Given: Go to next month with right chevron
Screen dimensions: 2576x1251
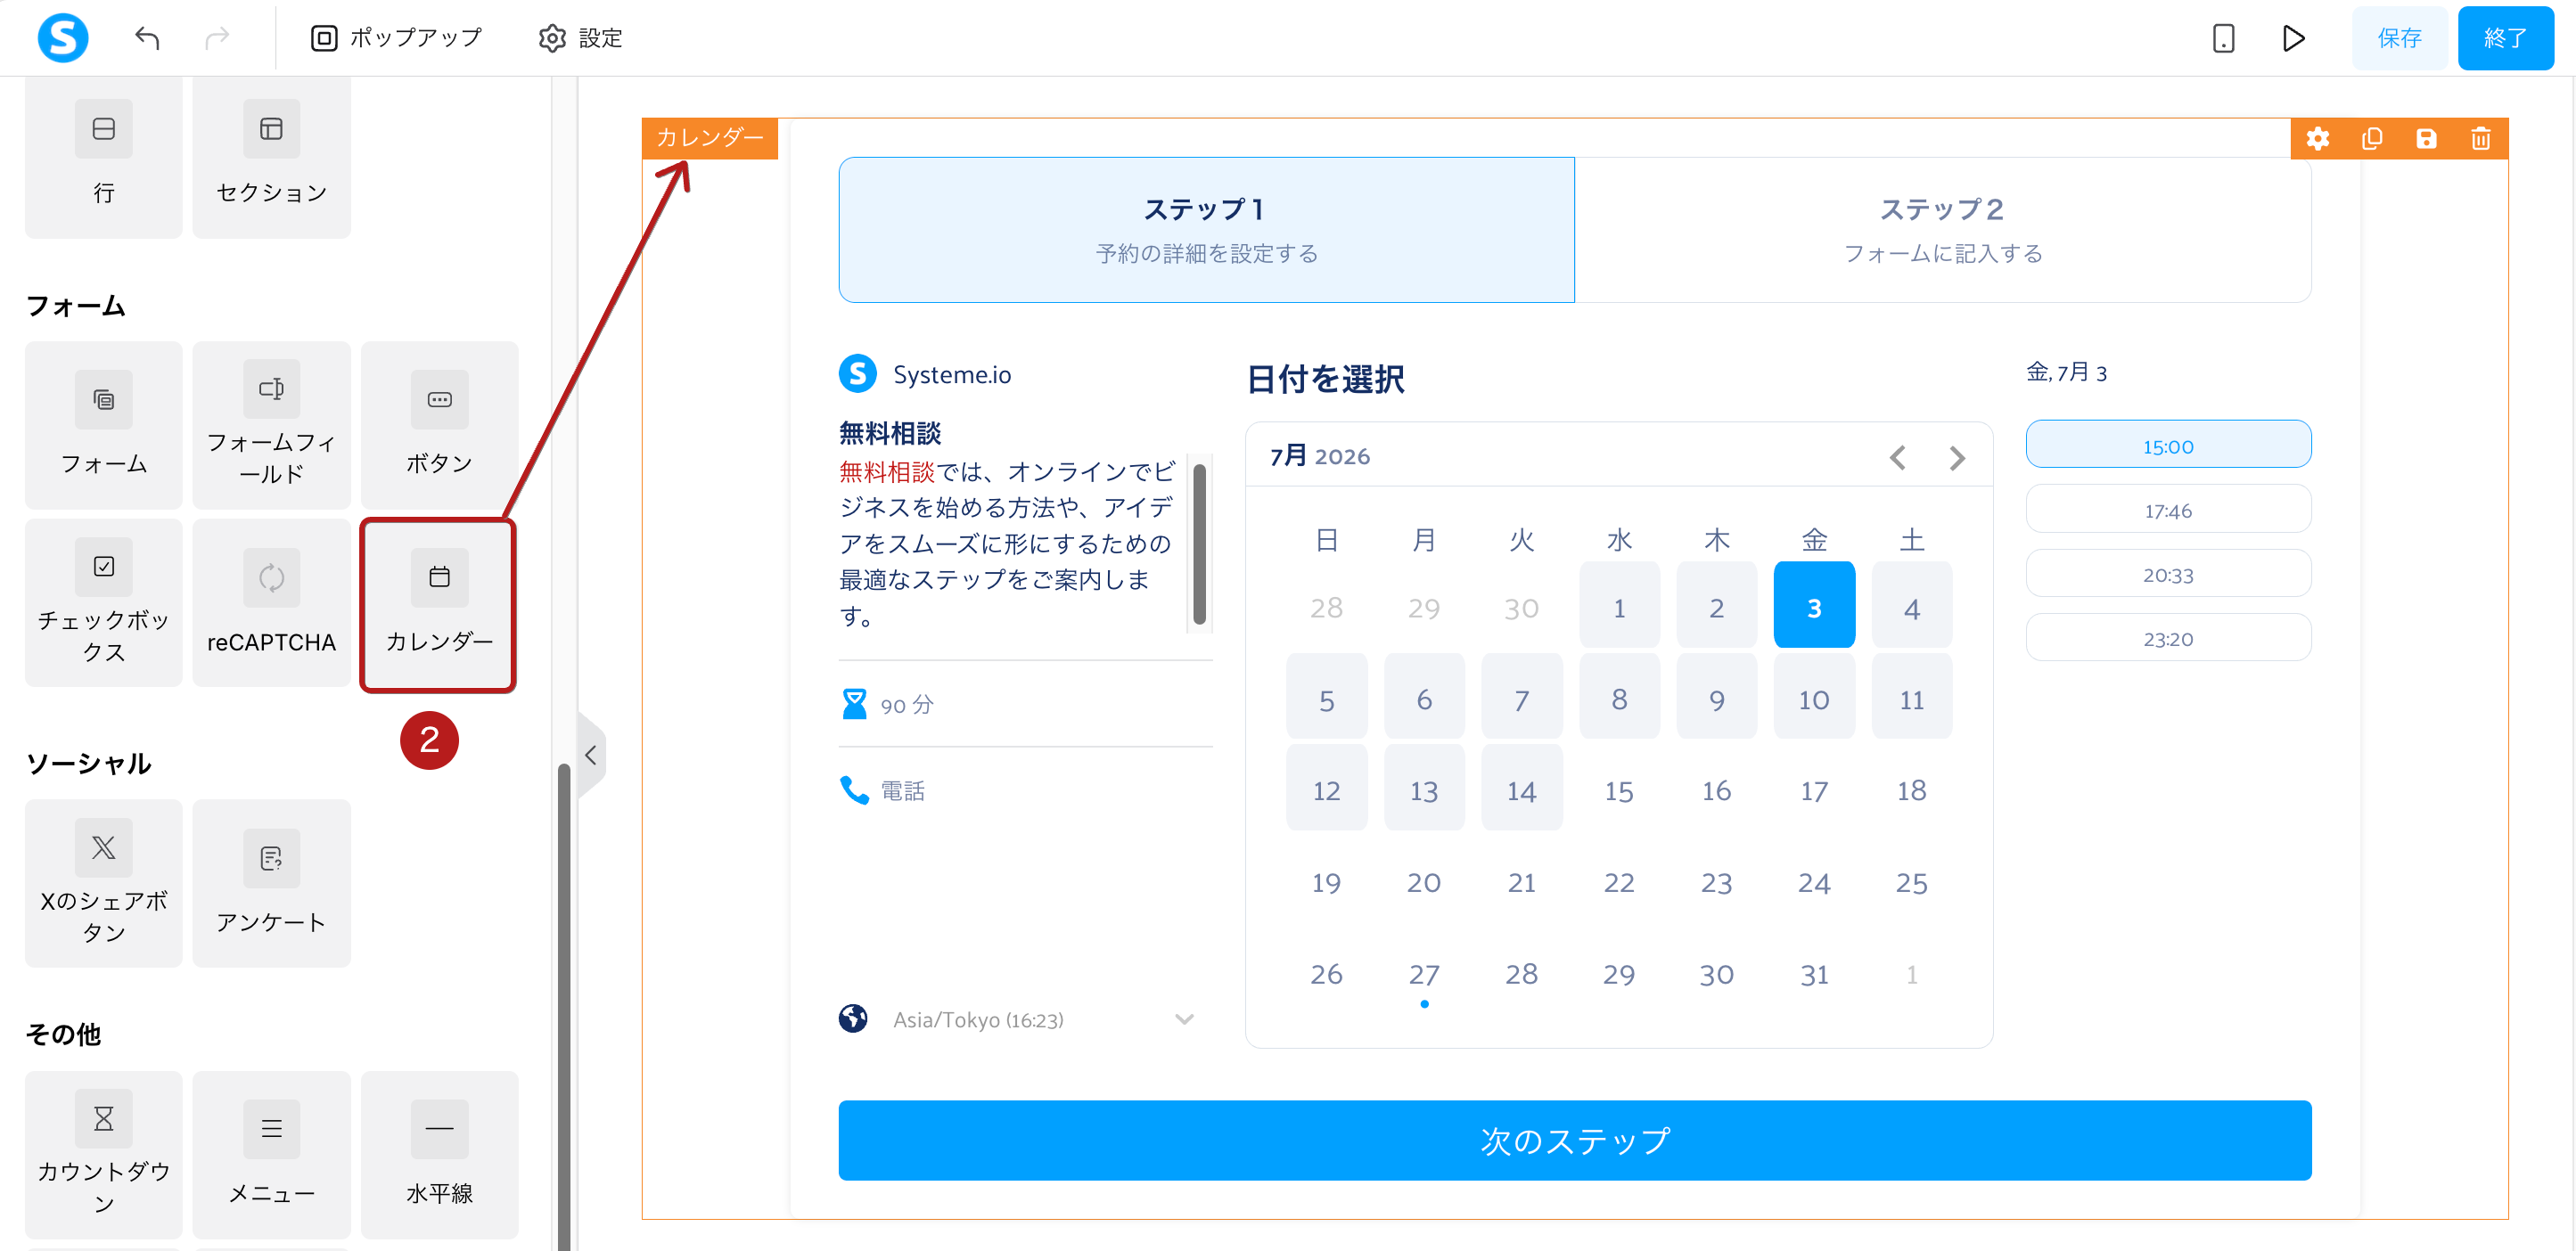Looking at the screenshot, I should (x=1957, y=458).
